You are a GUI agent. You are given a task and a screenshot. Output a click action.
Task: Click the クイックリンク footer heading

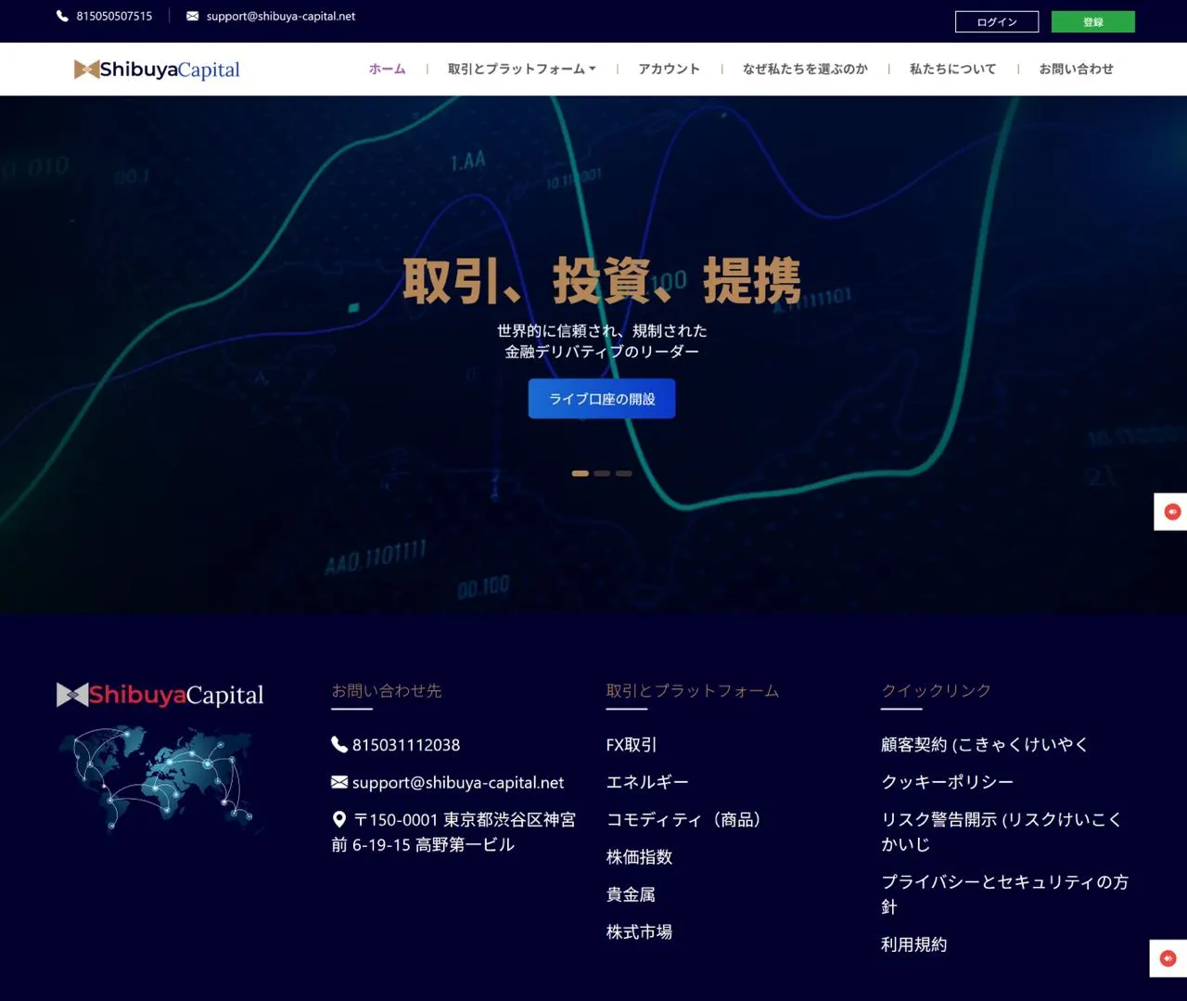pyautogui.click(x=936, y=690)
